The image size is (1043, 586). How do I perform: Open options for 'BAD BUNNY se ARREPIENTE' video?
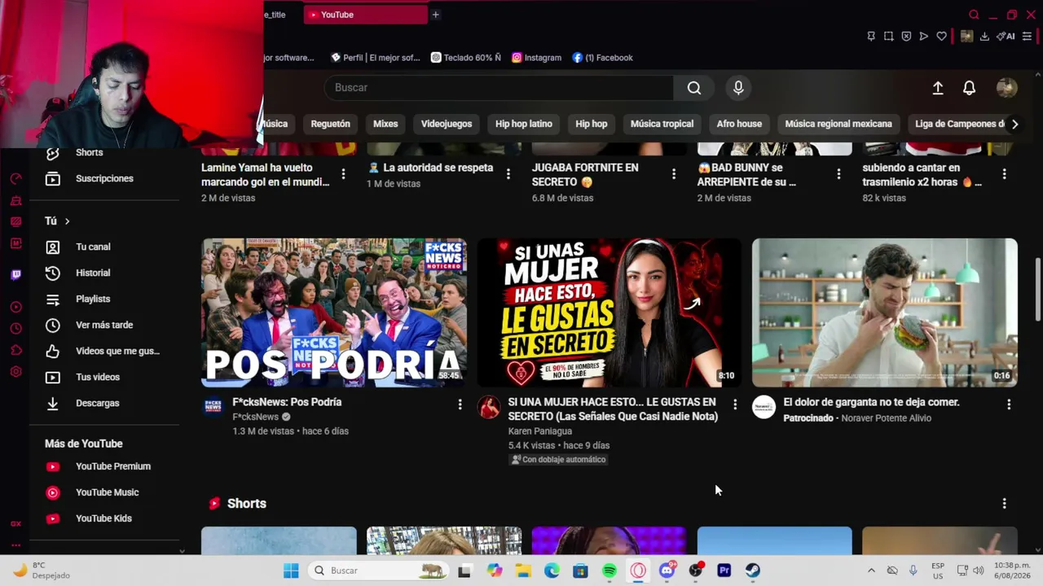pyautogui.click(x=838, y=174)
